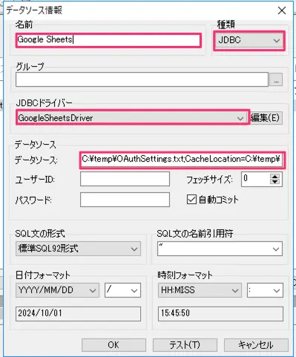Open the date separator dropdown showing slash
The height and width of the screenshot is (357, 296).
pyautogui.click(x=123, y=290)
